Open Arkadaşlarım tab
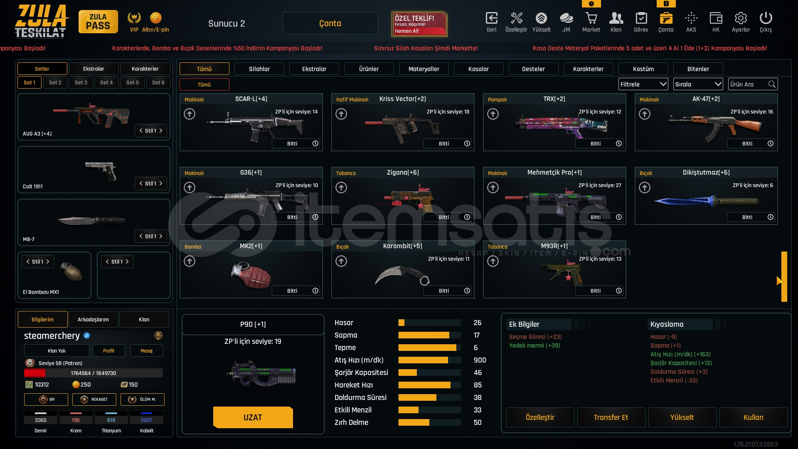This screenshot has height=449, width=798. [94, 319]
